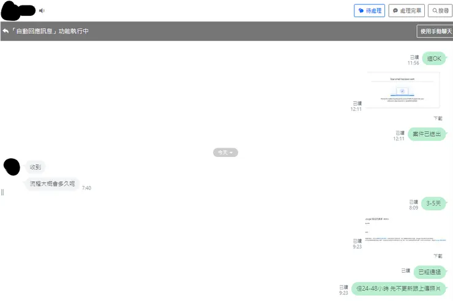Click the left panel collapse handle

pyautogui.click(x=2, y=192)
